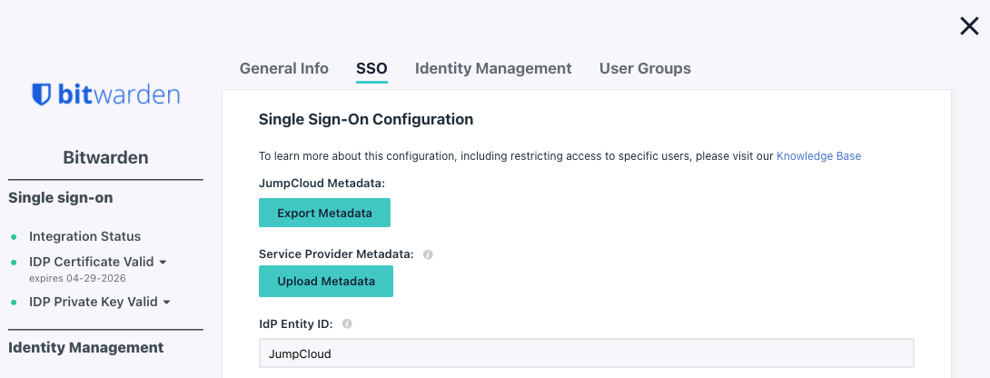Click the Single sign-on sidebar heading
The image size is (990, 378).
tap(61, 198)
